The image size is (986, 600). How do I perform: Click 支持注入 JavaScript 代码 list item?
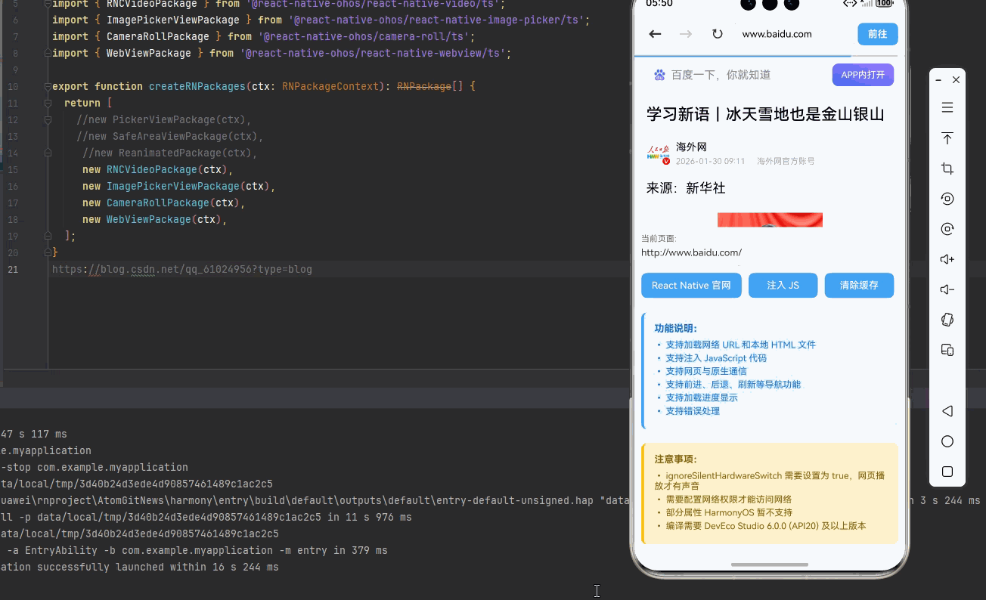click(715, 358)
